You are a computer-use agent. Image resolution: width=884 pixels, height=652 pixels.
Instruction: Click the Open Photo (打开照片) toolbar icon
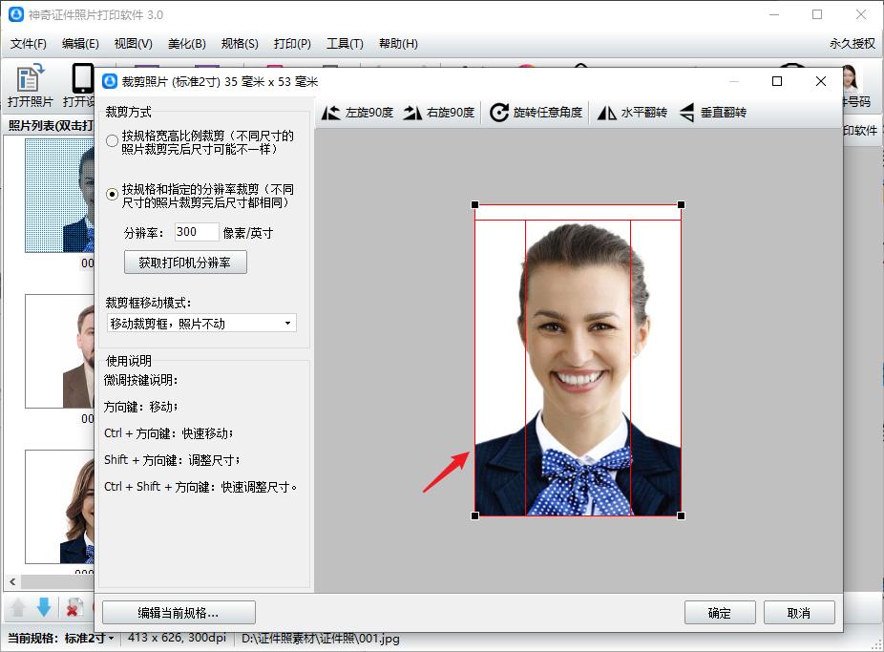pos(31,86)
